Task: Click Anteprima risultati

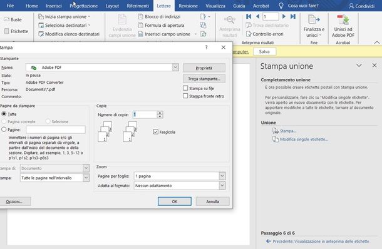Action: 229,26
